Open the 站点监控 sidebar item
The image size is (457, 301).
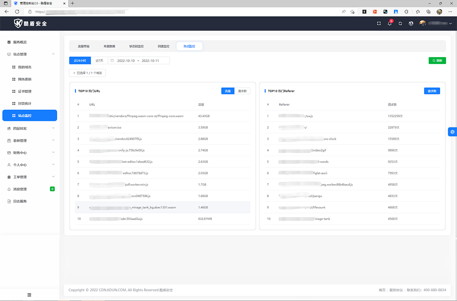(30, 116)
